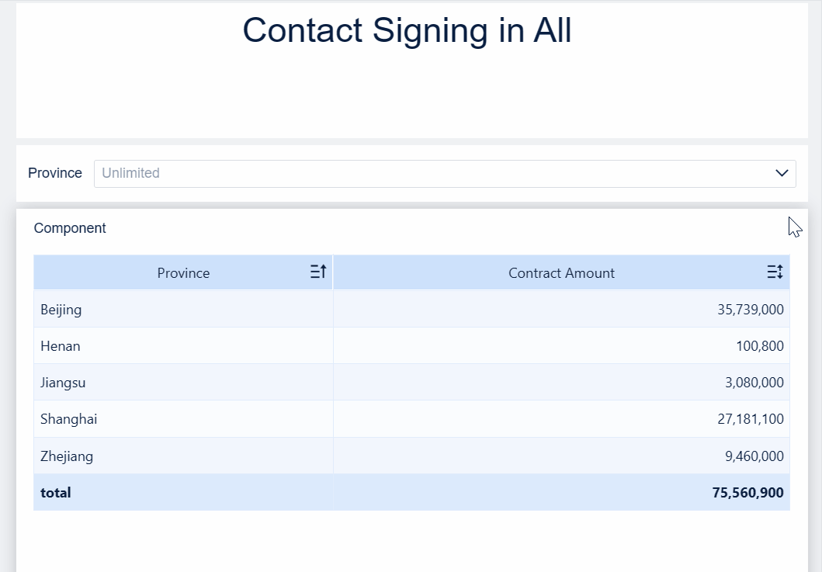Select the 3,080,000 amount cell
This screenshot has width=822, height=572.
click(x=754, y=383)
